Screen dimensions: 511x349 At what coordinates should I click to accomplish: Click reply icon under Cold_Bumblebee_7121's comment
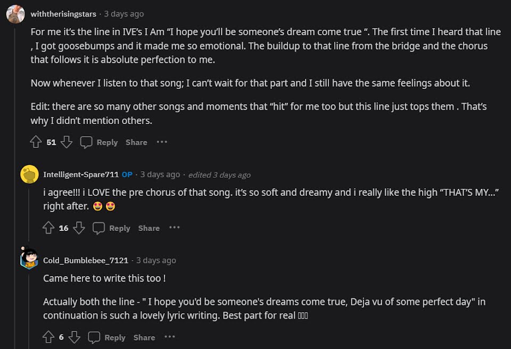tap(94, 337)
